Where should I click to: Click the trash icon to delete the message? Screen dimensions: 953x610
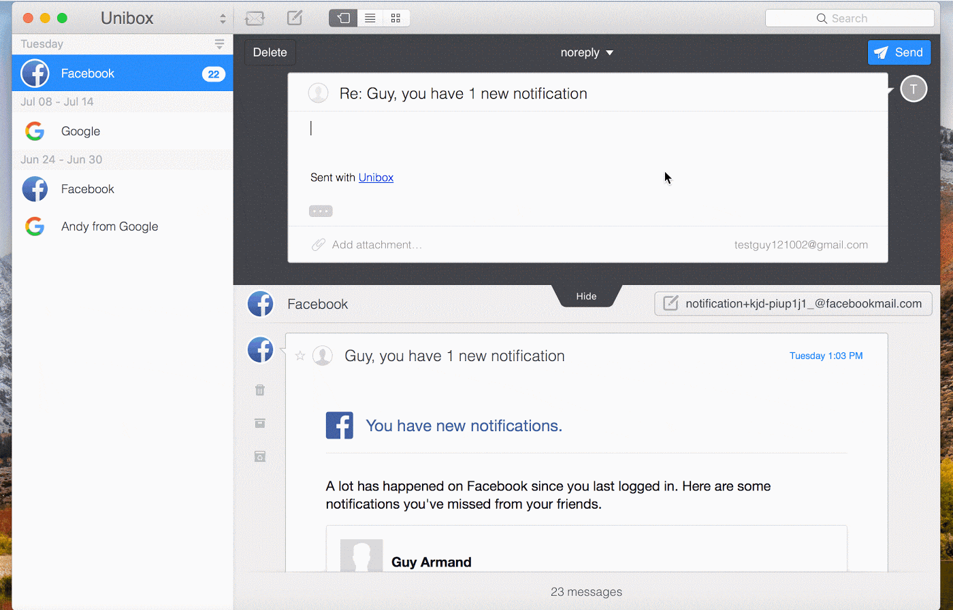pyautogui.click(x=260, y=390)
